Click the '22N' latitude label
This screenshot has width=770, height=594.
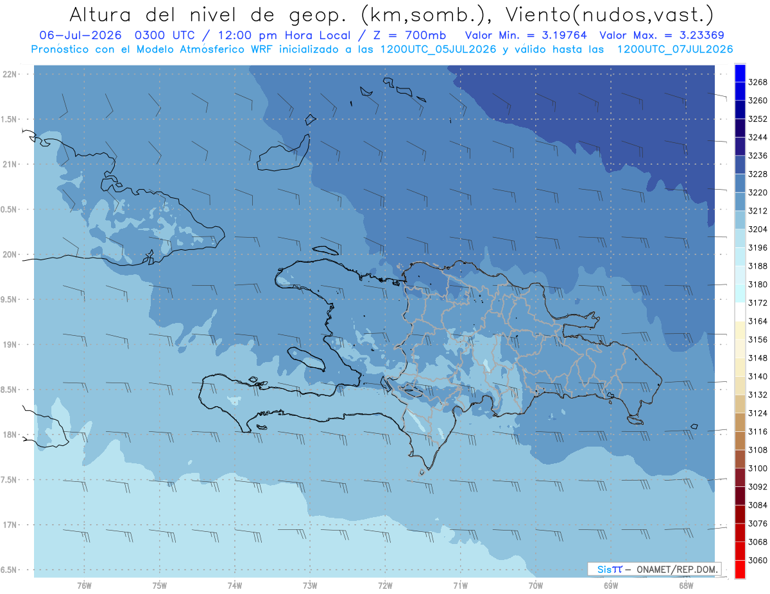pos(10,74)
